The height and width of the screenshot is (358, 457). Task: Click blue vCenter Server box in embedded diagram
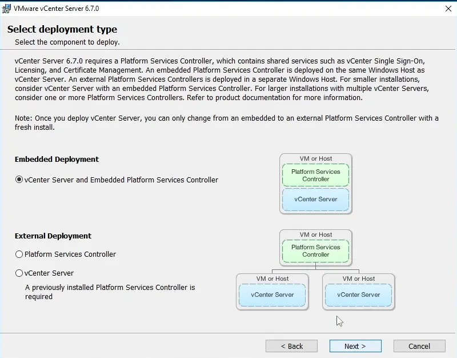(315, 200)
